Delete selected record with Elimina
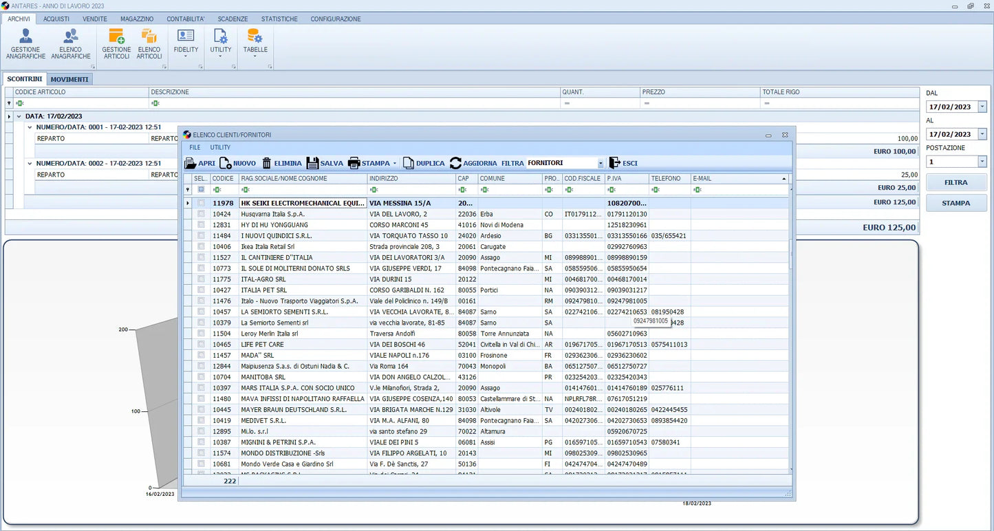The height and width of the screenshot is (531, 994). (281, 163)
